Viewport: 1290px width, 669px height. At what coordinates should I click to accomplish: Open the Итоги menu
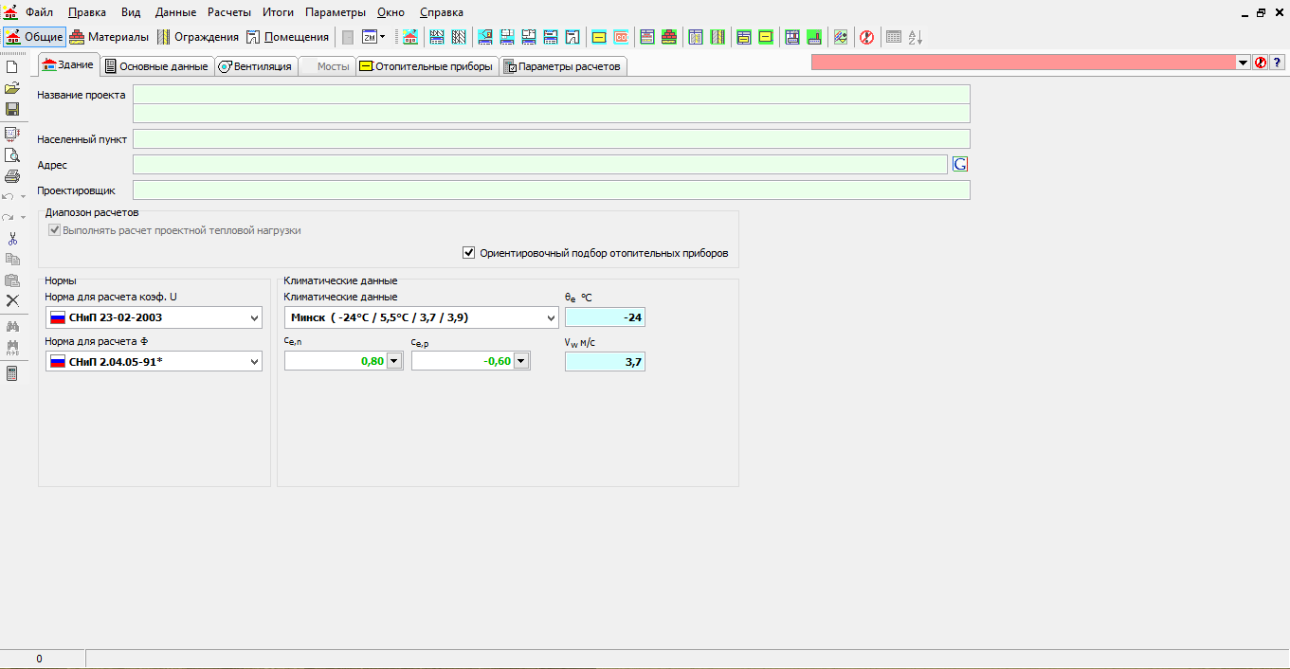pos(278,12)
